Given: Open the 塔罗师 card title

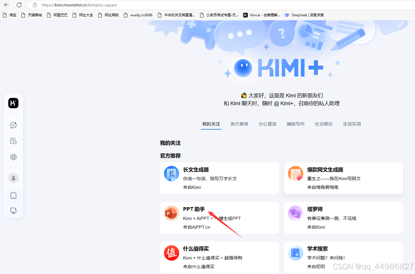Looking at the screenshot, I should [315, 209].
